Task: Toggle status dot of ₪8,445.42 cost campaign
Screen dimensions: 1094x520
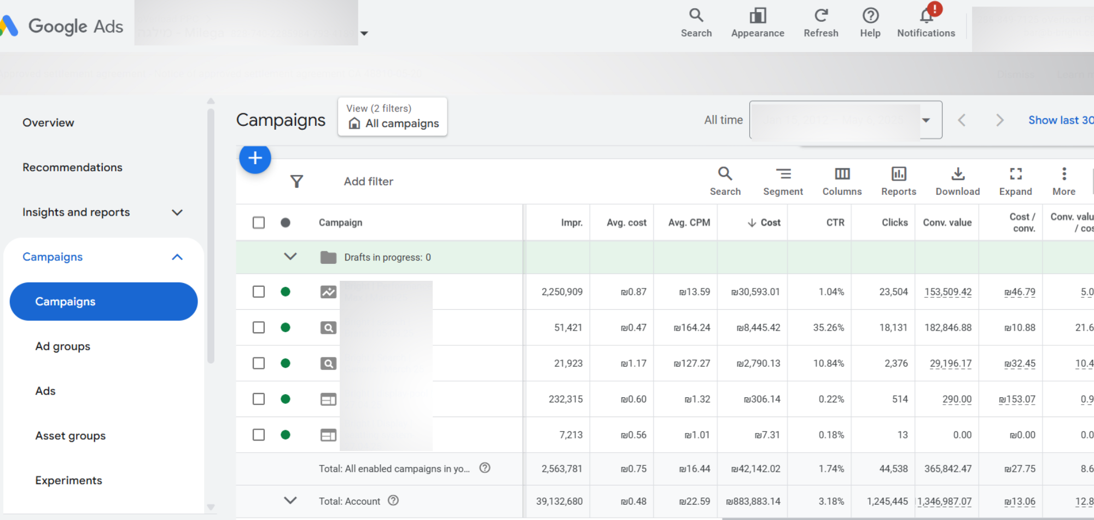Action: [x=286, y=327]
